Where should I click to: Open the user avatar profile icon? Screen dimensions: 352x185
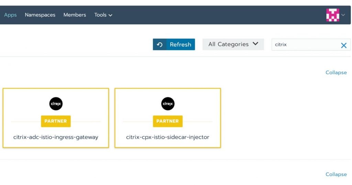pos(332,15)
